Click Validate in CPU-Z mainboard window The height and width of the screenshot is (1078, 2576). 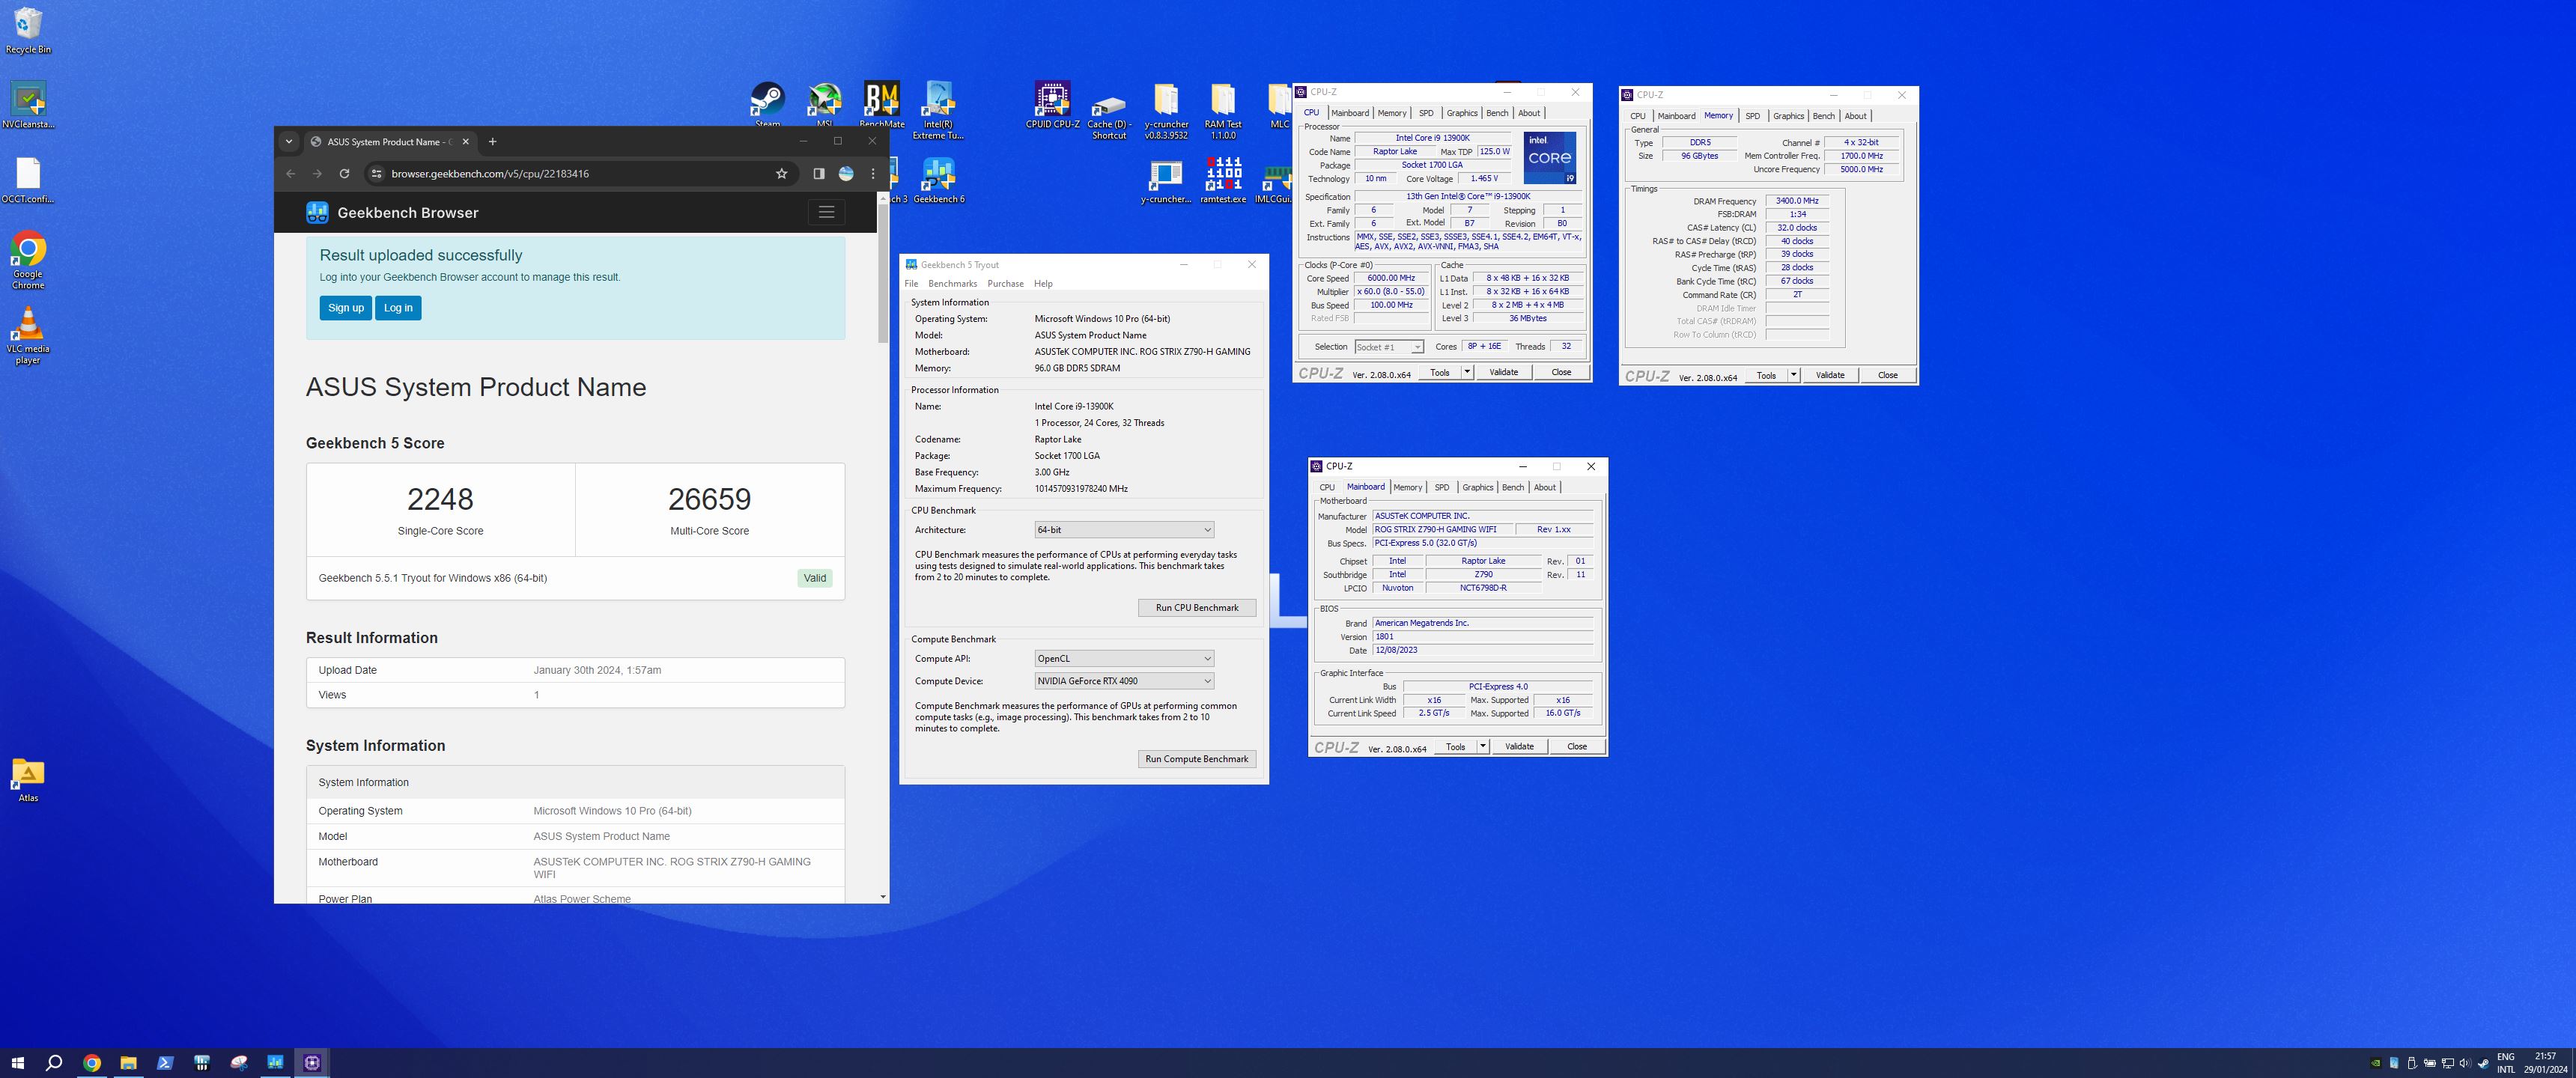pyautogui.click(x=1519, y=746)
